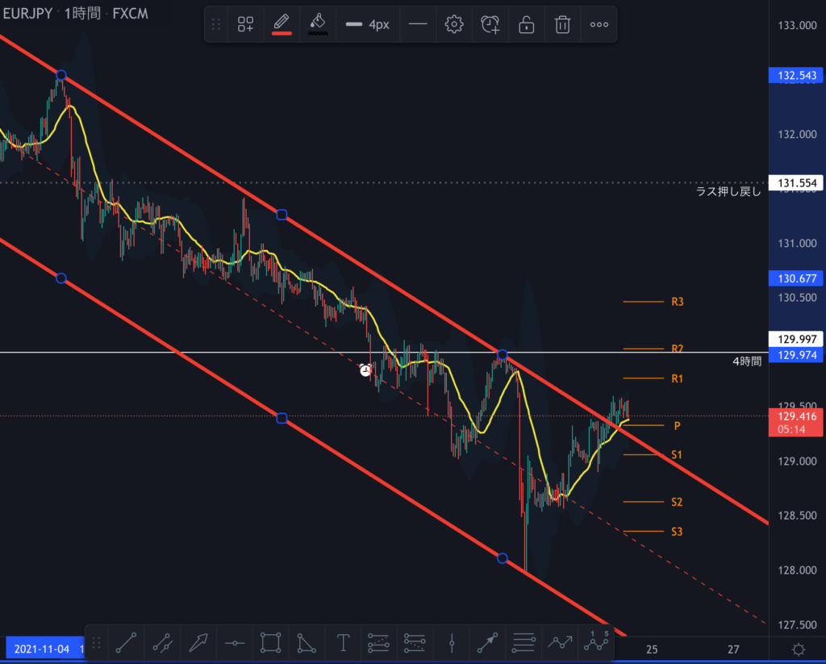
Task: Select the arrow drawing tool
Action: coord(198,643)
